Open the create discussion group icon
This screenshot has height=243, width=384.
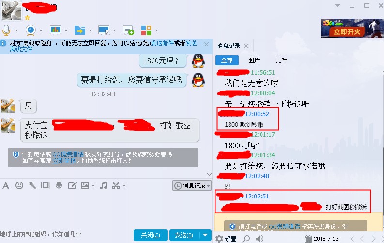point(128,30)
